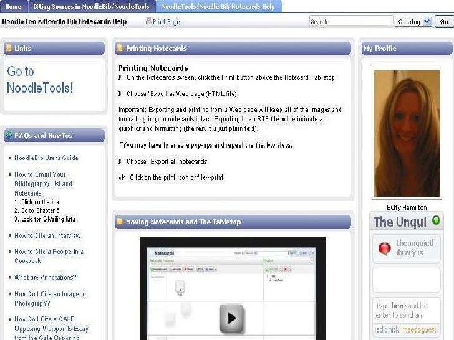The width and height of the screenshot is (454, 340).
Task: Open the NoodleBib User's Guide link
Action: coord(46,158)
